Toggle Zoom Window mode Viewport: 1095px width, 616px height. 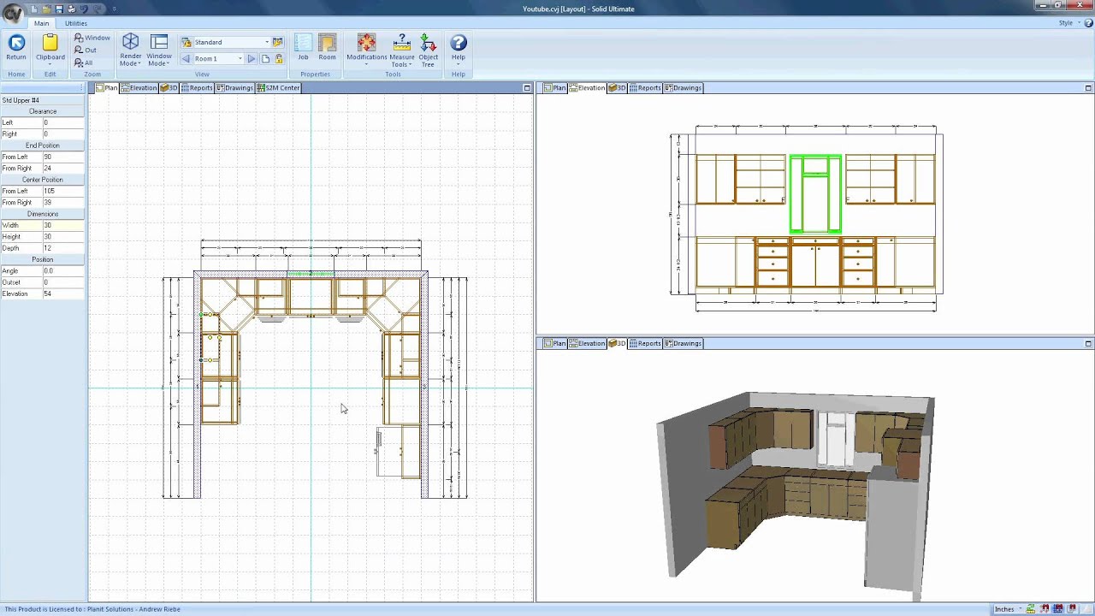[92, 38]
